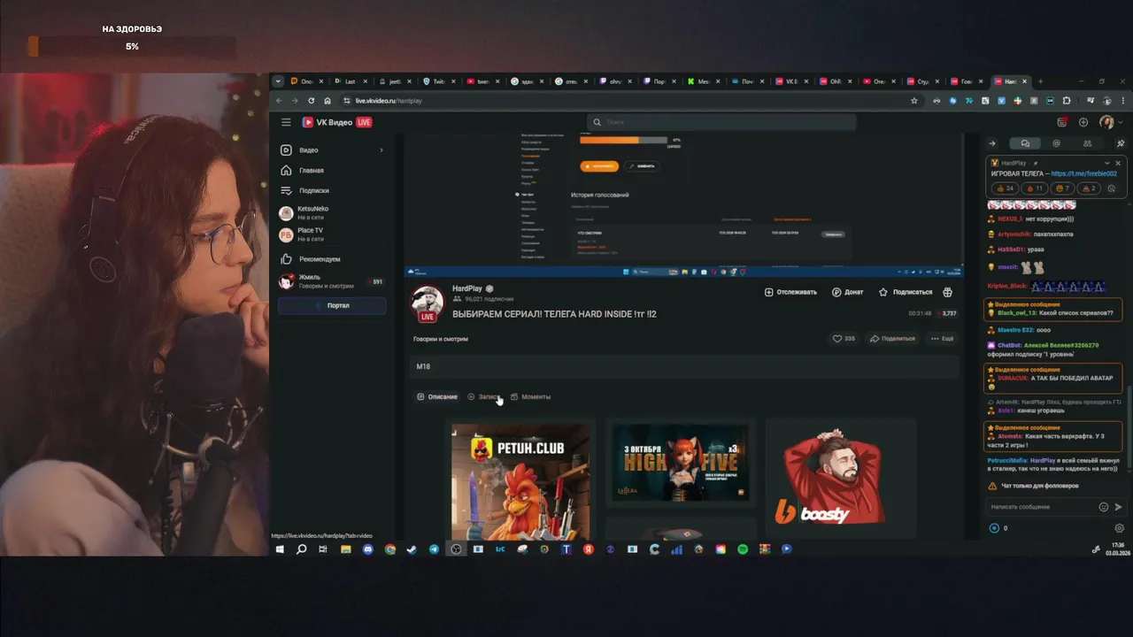1133x637 pixels.
Task: Open the browser tab search dropdown
Action: [x=278, y=81]
